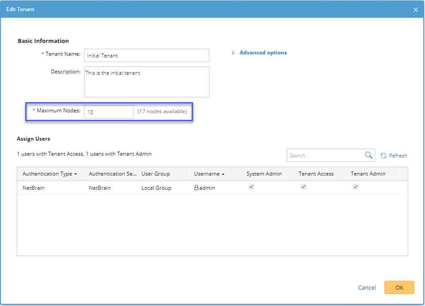425x306 pixels.
Task: Toggle Tenant Admin checkbox for admin
Action: click(356, 187)
